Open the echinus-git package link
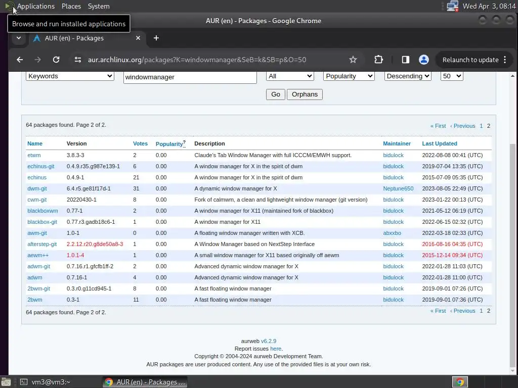Image resolution: width=518 pixels, height=388 pixels. 41,166
